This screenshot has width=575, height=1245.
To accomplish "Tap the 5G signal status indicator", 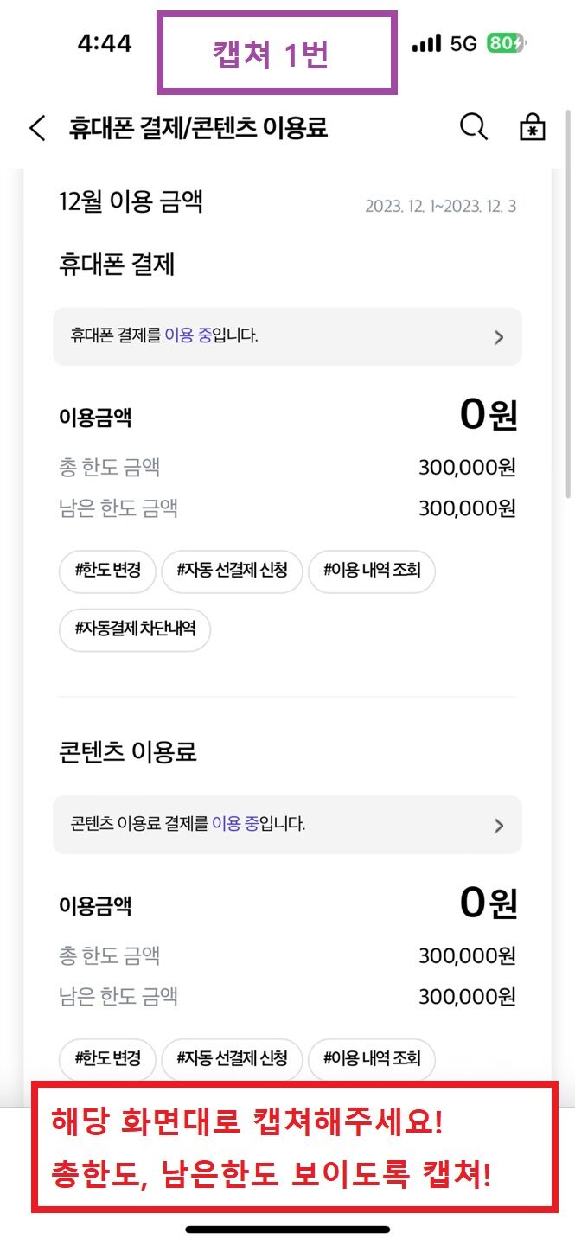I will [463, 44].
